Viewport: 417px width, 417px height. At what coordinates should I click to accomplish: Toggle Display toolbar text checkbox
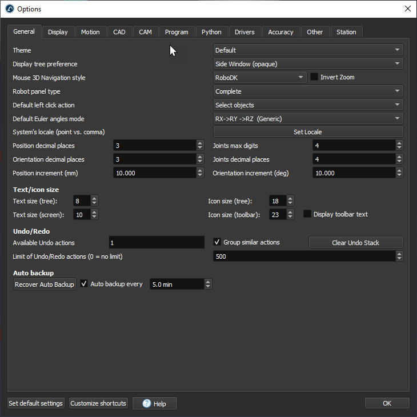307,214
